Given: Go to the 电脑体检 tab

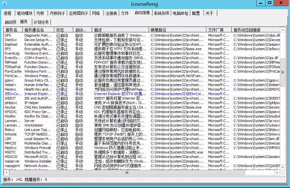Looking at the screenshot, I should click(x=181, y=13).
